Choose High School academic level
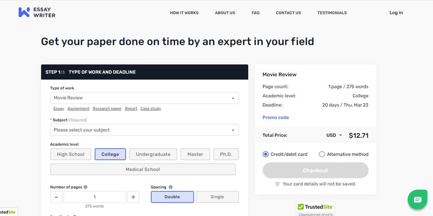 tap(71, 154)
